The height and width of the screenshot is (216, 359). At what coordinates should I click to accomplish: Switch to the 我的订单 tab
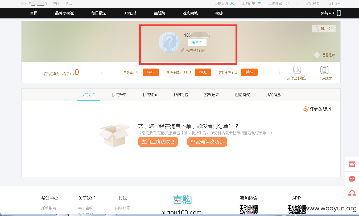click(88, 95)
